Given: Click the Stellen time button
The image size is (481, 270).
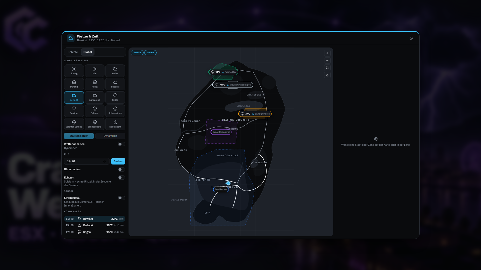Looking at the screenshot, I should click(x=118, y=161).
